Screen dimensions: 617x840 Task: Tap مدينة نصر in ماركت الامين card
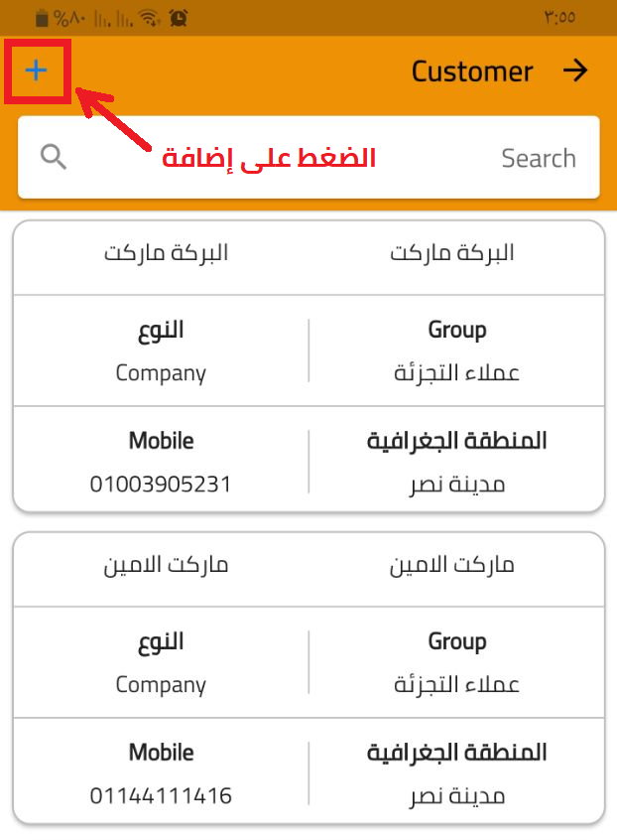pos(457,795)
